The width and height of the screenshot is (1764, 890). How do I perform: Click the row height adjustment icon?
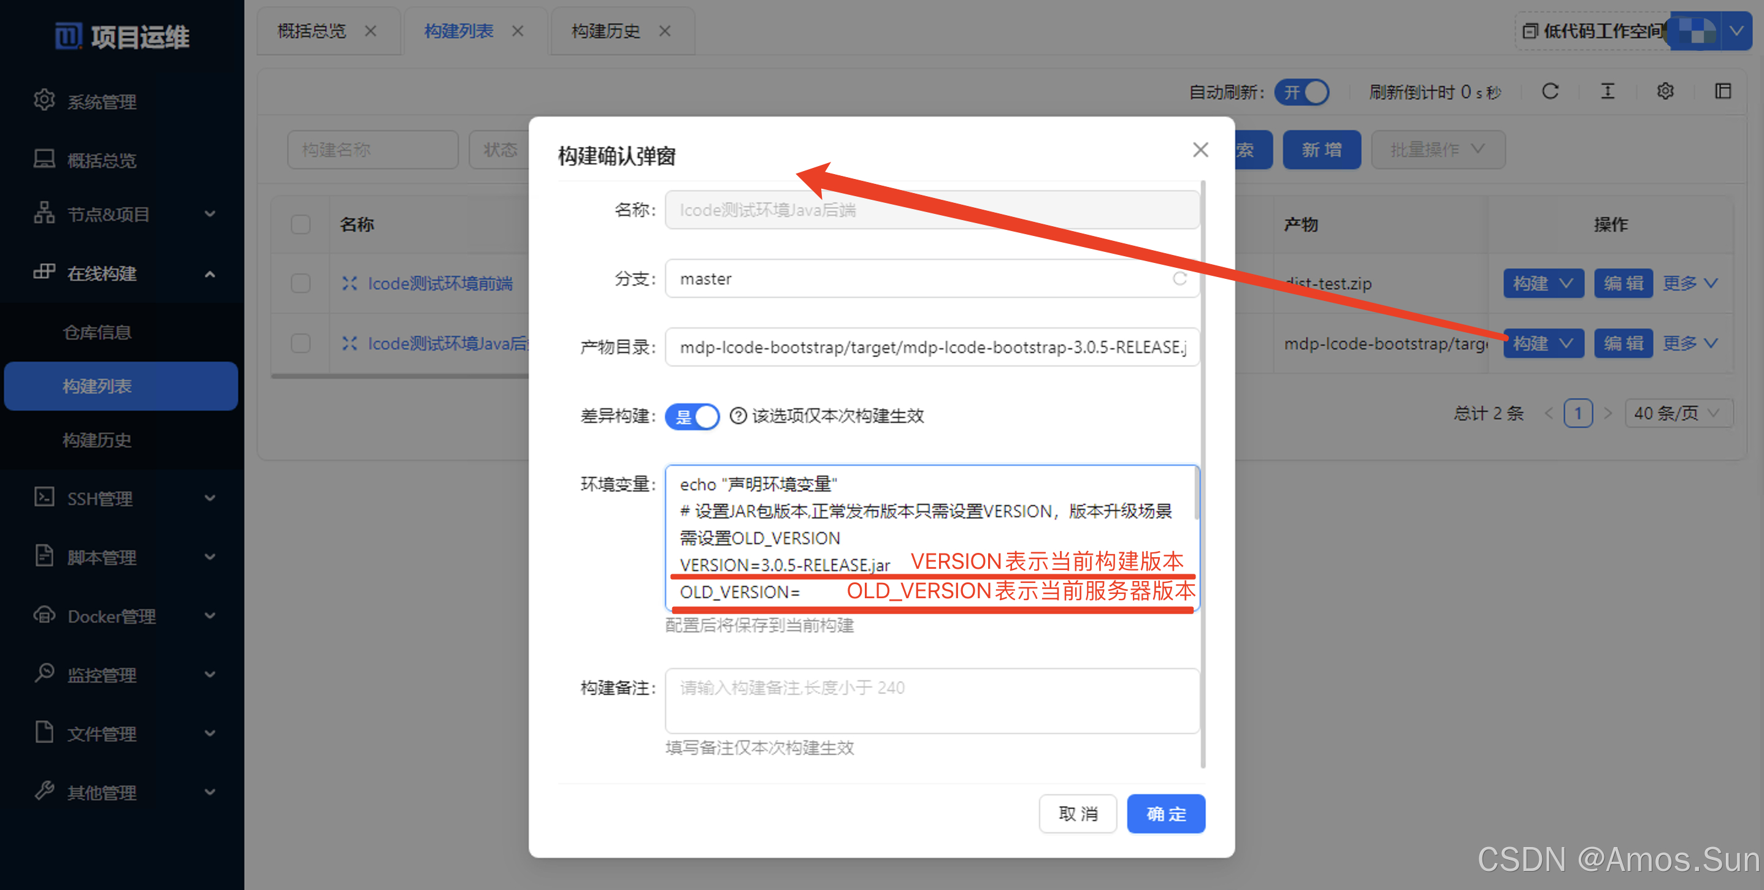(x=1607, y=91)
